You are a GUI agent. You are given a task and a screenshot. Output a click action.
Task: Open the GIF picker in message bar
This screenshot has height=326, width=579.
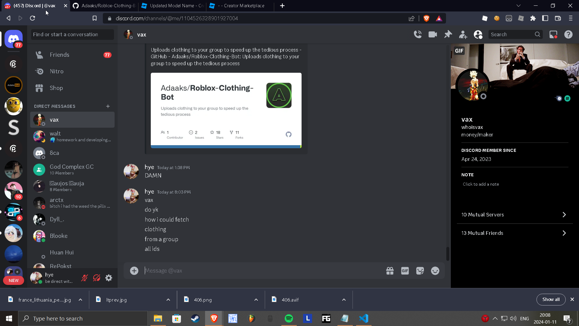[405, 271]
